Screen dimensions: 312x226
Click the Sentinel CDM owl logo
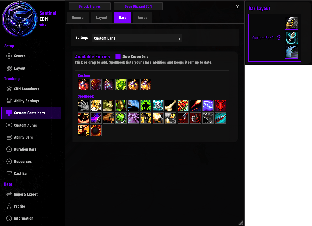point(20,20)
